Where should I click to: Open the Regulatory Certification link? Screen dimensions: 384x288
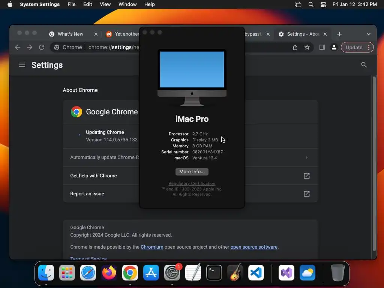coord(192,183)
